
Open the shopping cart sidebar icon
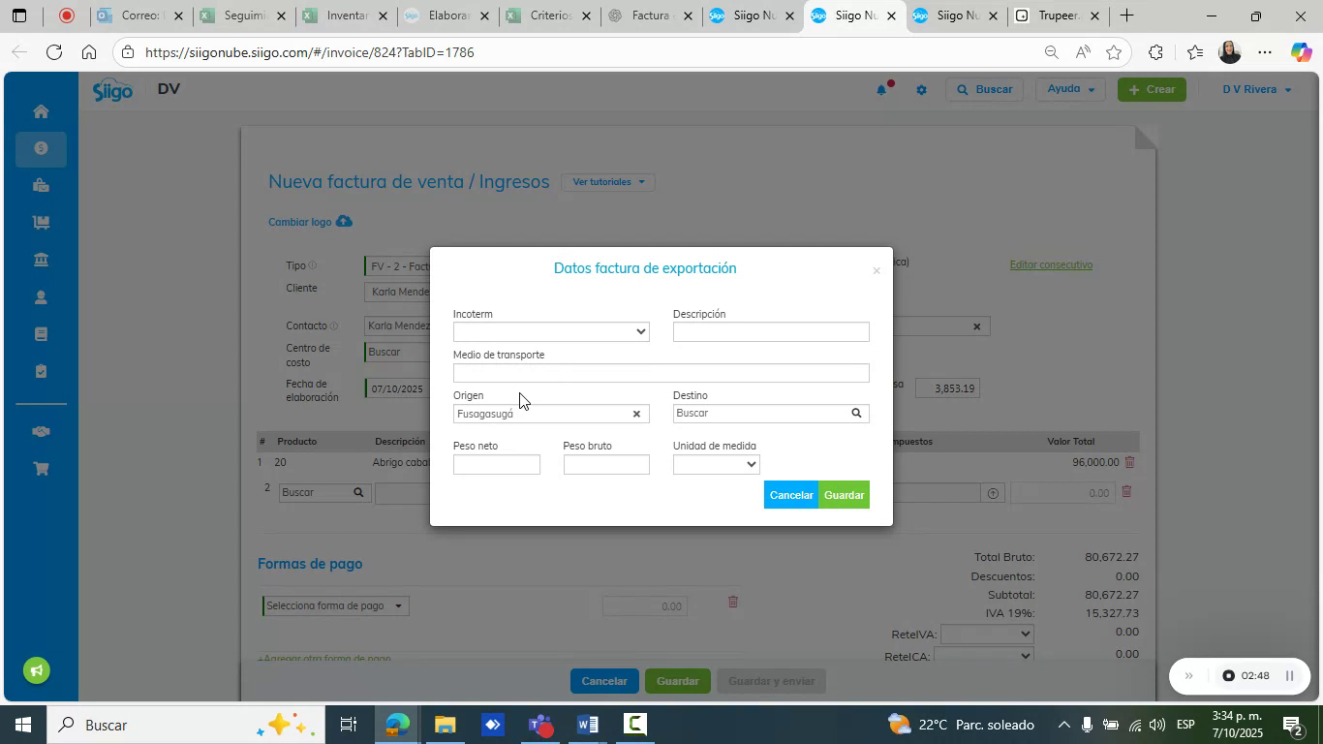coord(41,469)
